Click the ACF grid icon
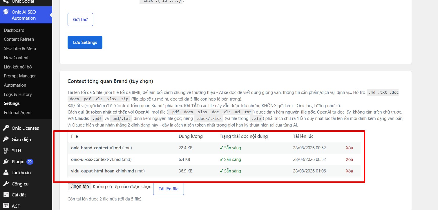The height and width of the screenshot is (210, 438). [x=6, y=206]
